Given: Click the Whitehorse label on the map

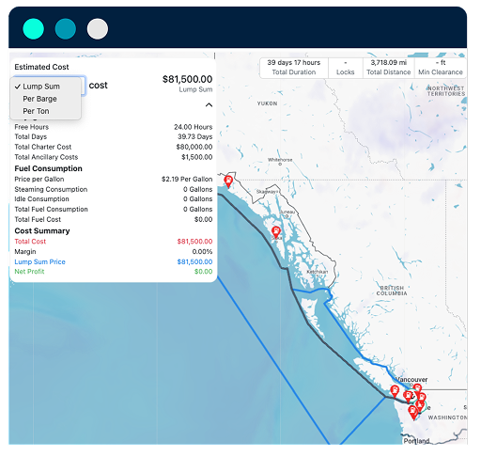Looking at the screenshot, I should (280, 160).
